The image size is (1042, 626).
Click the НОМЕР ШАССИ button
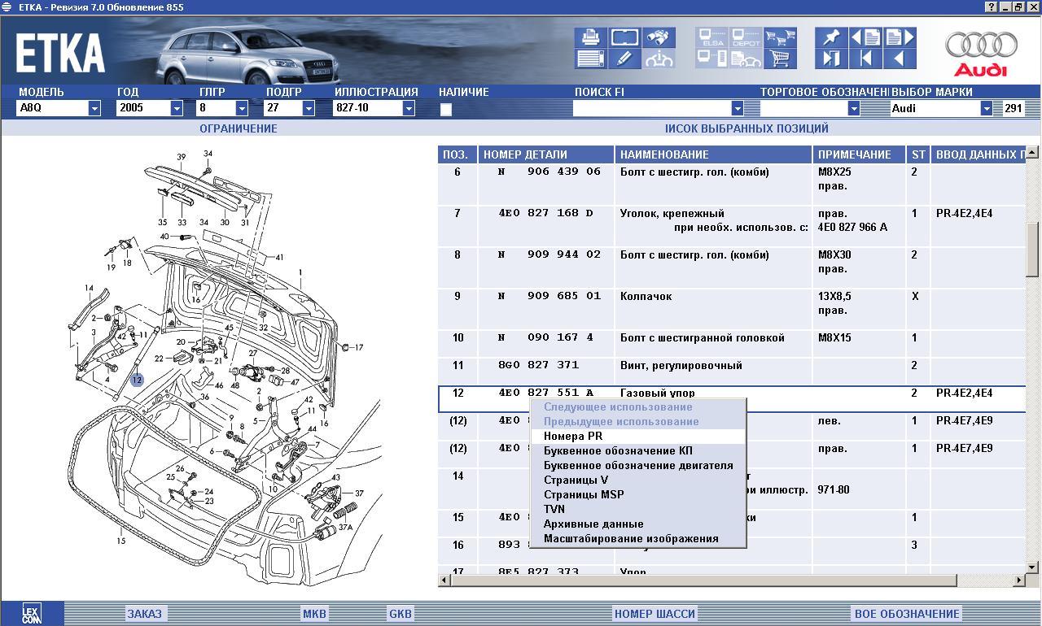tap(655, 614)
